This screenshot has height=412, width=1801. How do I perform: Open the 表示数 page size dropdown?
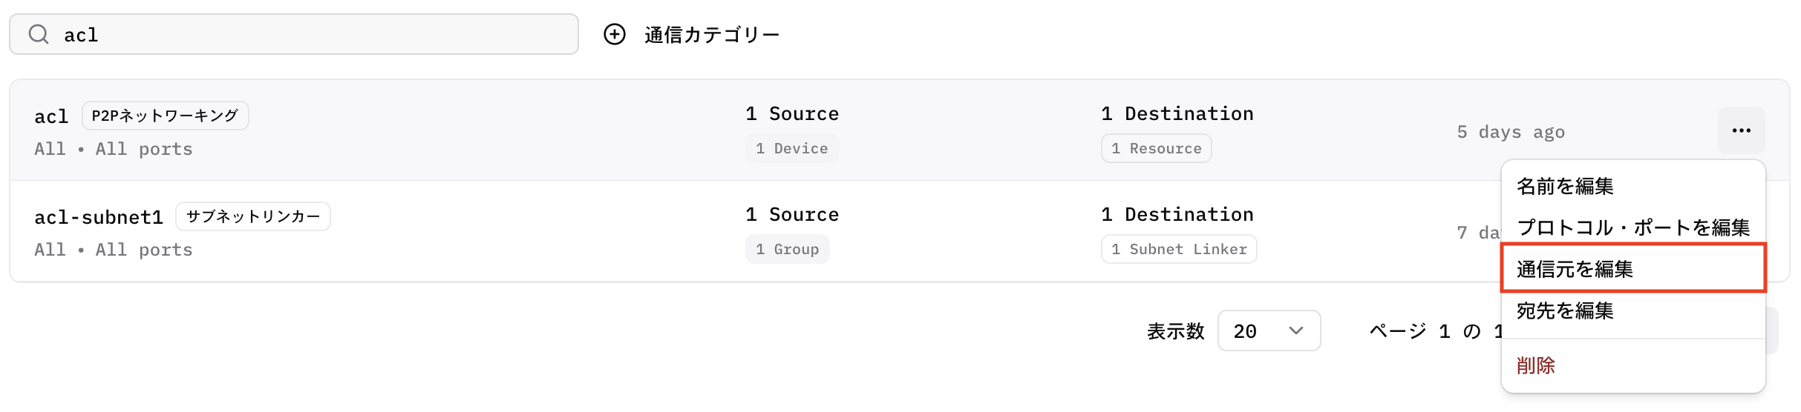[x=1269, y=330]
